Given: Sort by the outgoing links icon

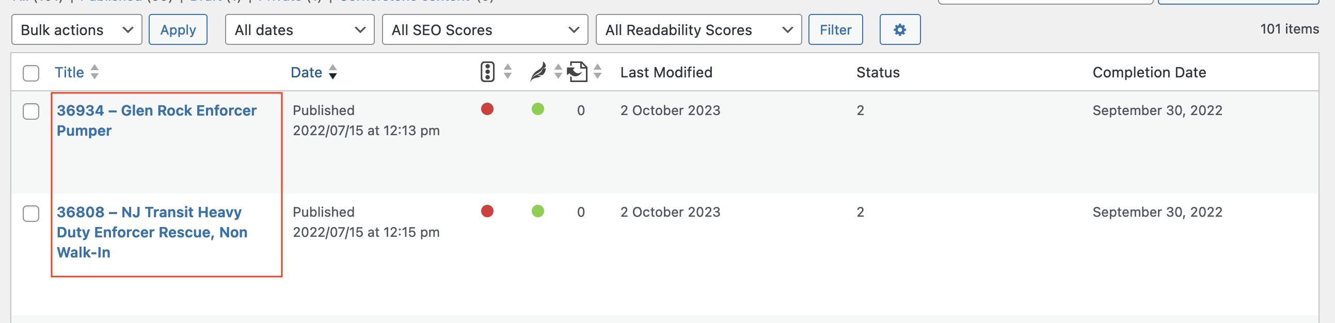Looking at the screenshot, I should [x=577, y=72].
